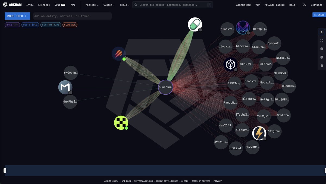This screenshot has height=184, width=326.
Task: Click the green pill logo node
Action: coord(195,24)
